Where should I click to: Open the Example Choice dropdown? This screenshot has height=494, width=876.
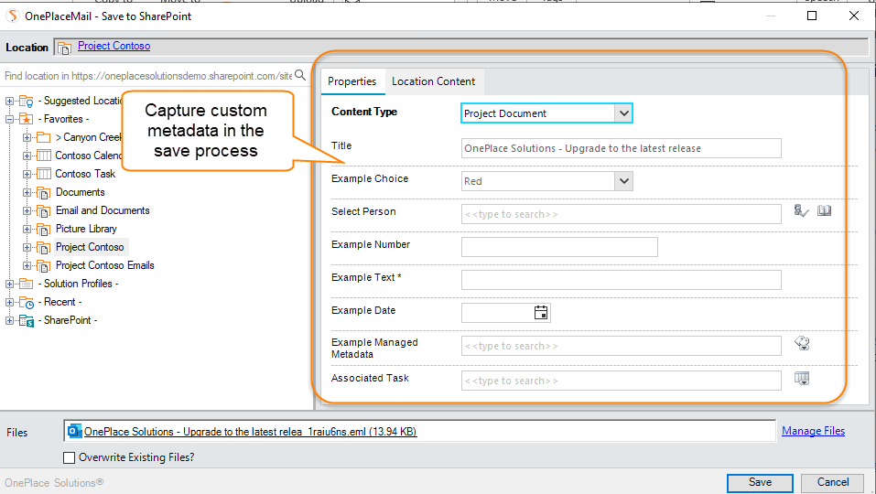pyautogui.click(x=623, y=181)
